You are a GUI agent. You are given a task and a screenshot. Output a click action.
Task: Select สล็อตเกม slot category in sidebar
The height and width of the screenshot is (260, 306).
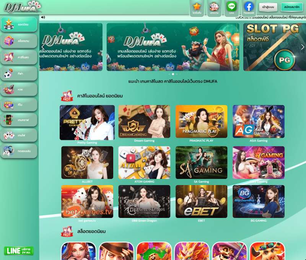tap(19, 41)
